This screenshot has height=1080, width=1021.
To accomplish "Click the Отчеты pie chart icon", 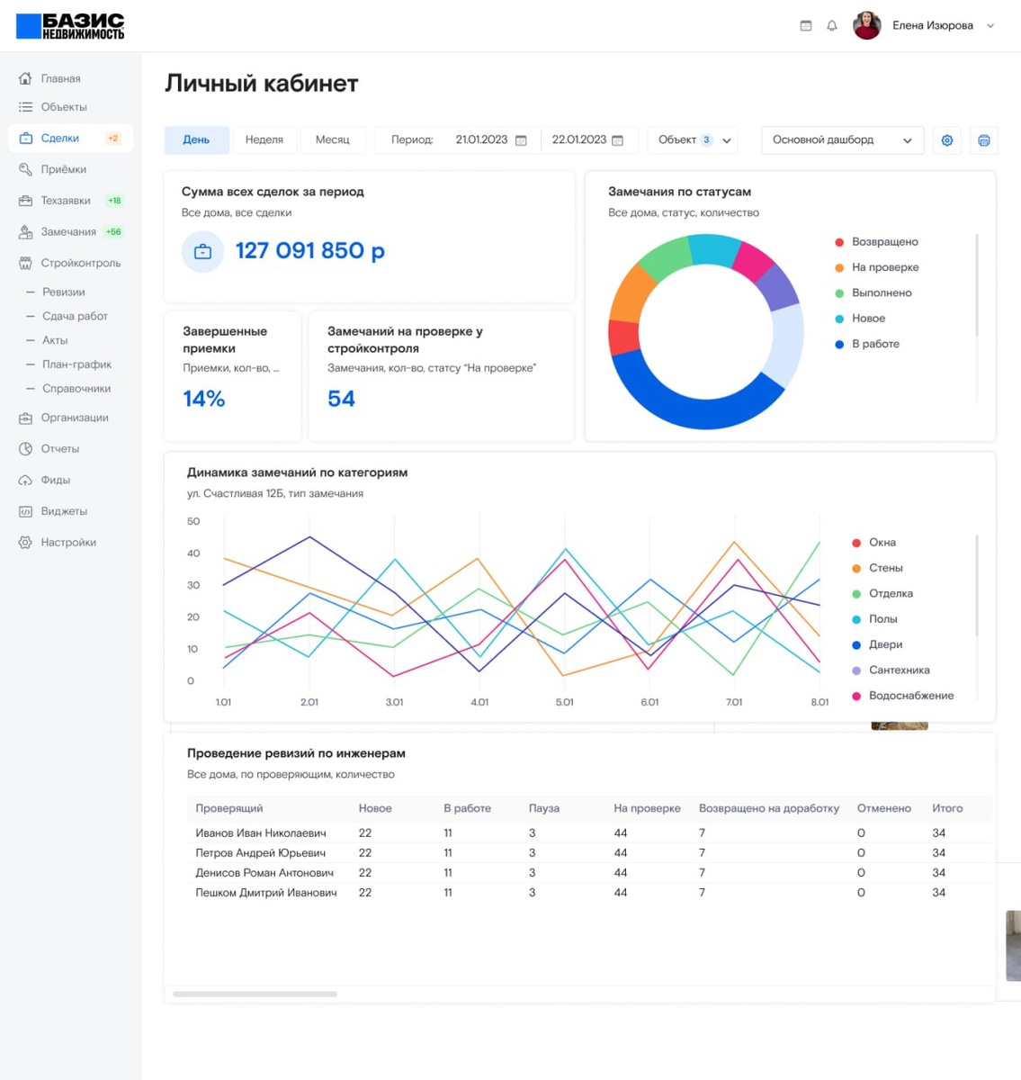I will [x=25, y=449].
